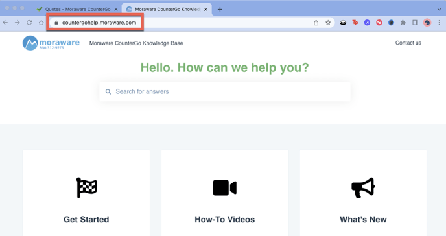The height and width of the screenshot is (236, 446).
Task: Open the What's New category
Action: 363,193
